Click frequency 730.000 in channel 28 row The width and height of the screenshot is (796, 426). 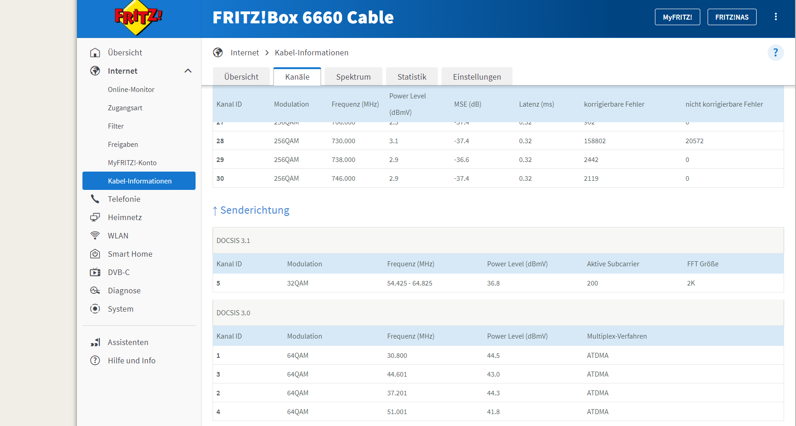[343, 141]
